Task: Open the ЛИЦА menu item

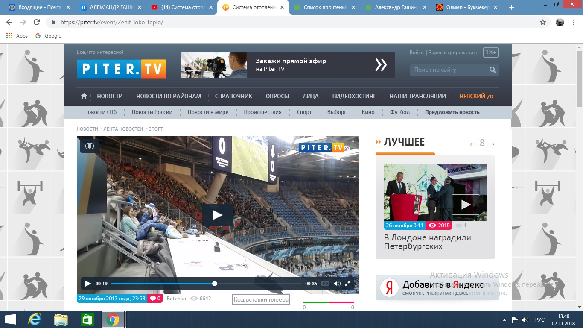Action: (x=311, y=96)
